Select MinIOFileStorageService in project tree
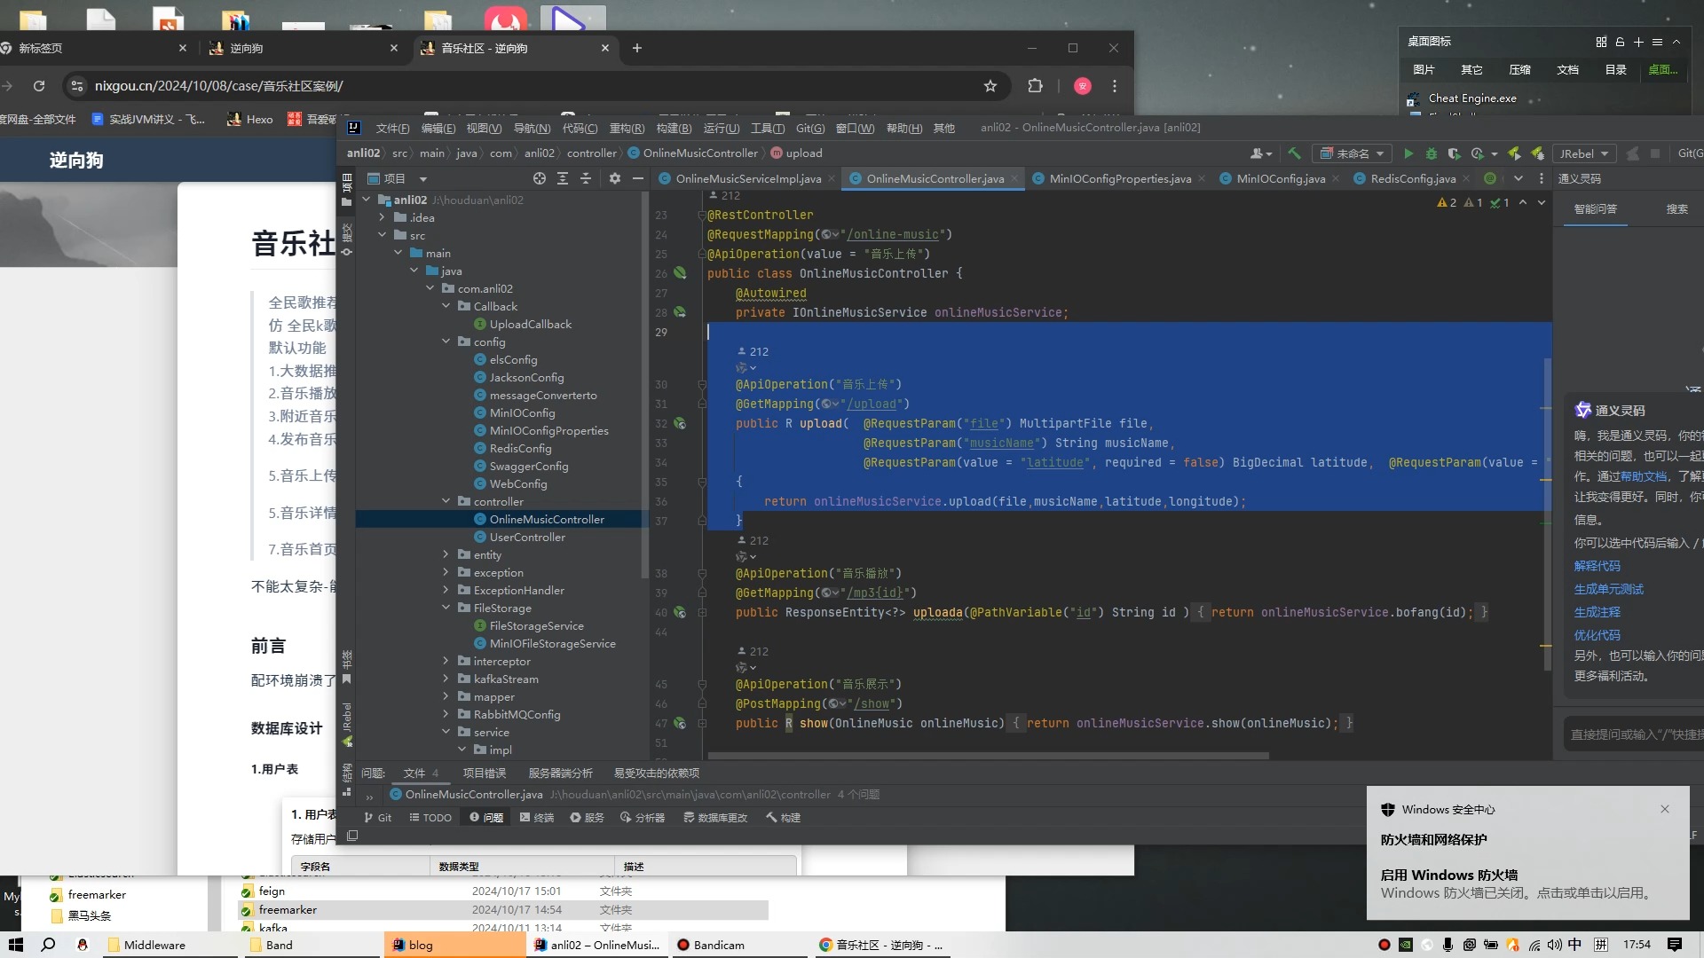The width and height of the screenshot is (1704, 958). point(552,643)
